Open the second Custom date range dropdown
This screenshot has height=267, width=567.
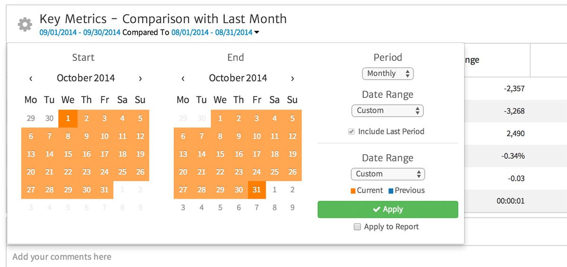pos(387,174)
